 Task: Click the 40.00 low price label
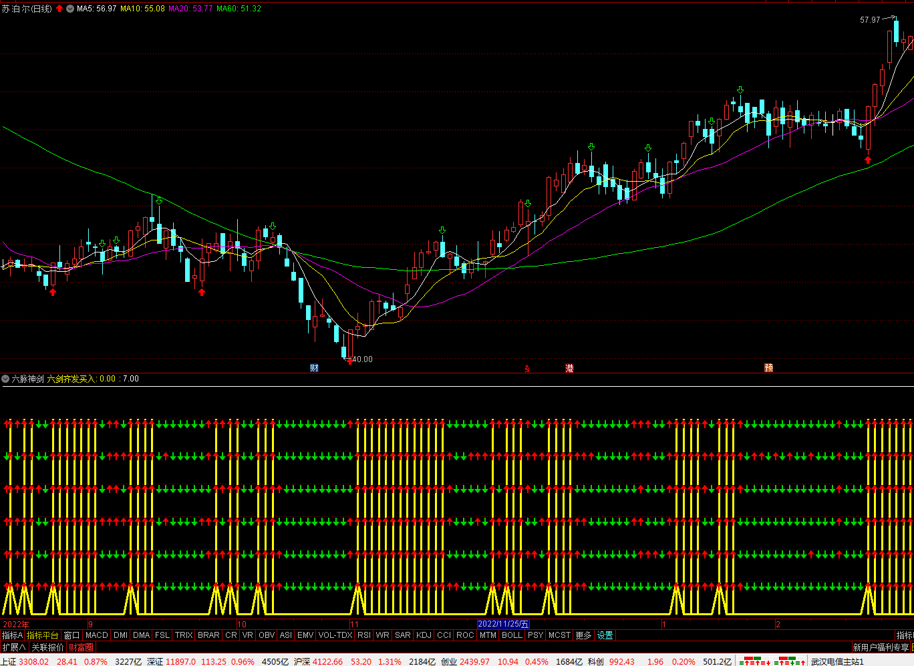(363, 359)
